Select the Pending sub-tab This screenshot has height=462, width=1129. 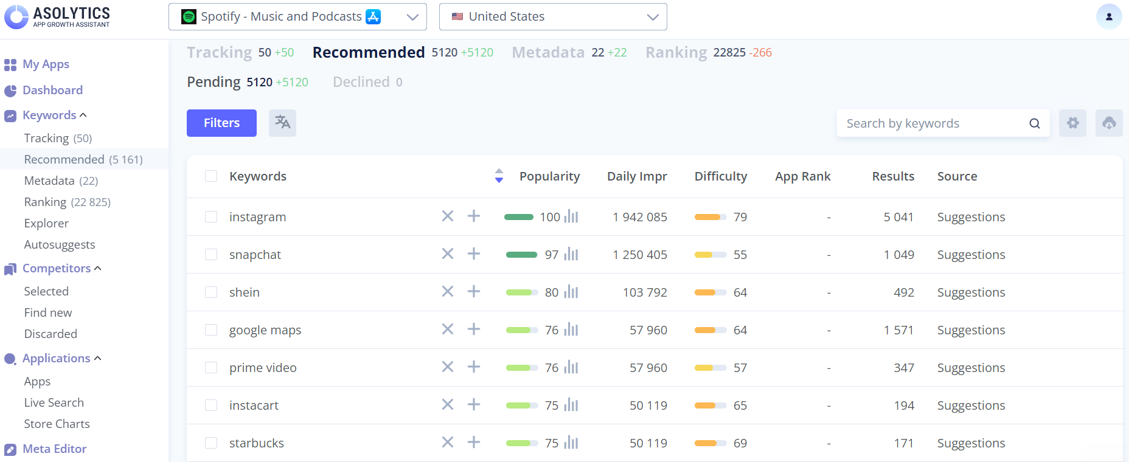[214, 82]
